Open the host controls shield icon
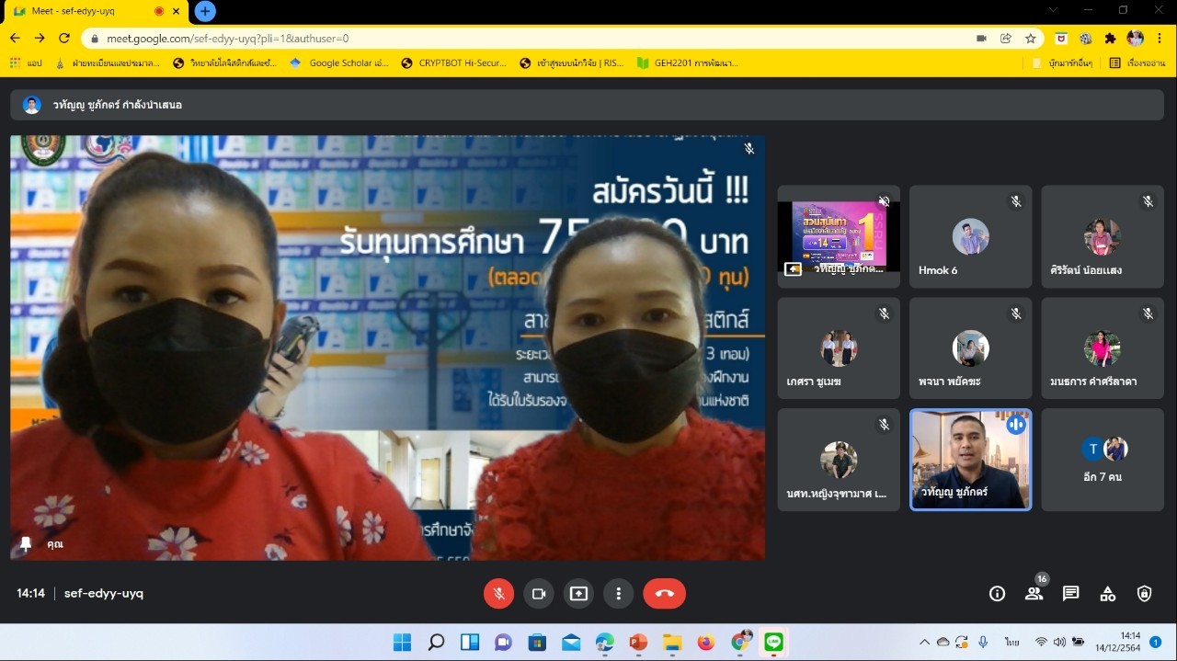1177x661 pixels. 1144,594
